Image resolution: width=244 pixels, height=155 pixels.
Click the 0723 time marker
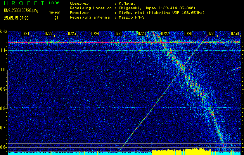(72, 34)
